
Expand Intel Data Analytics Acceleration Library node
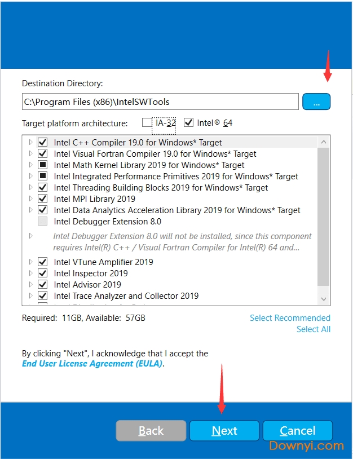tap(31, 210)
